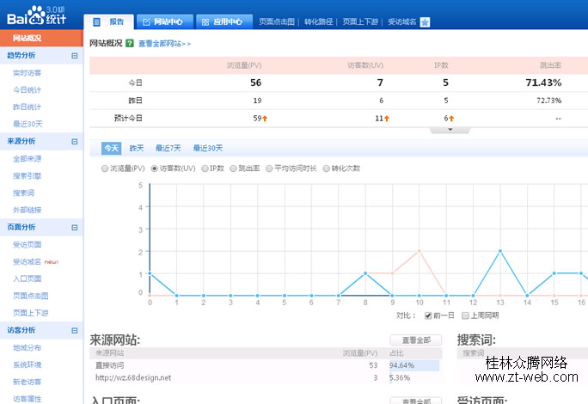Open 全部来源 in the sidebar
The width and height of the screenshot is (588, 404).
click(x=27, y=159)
